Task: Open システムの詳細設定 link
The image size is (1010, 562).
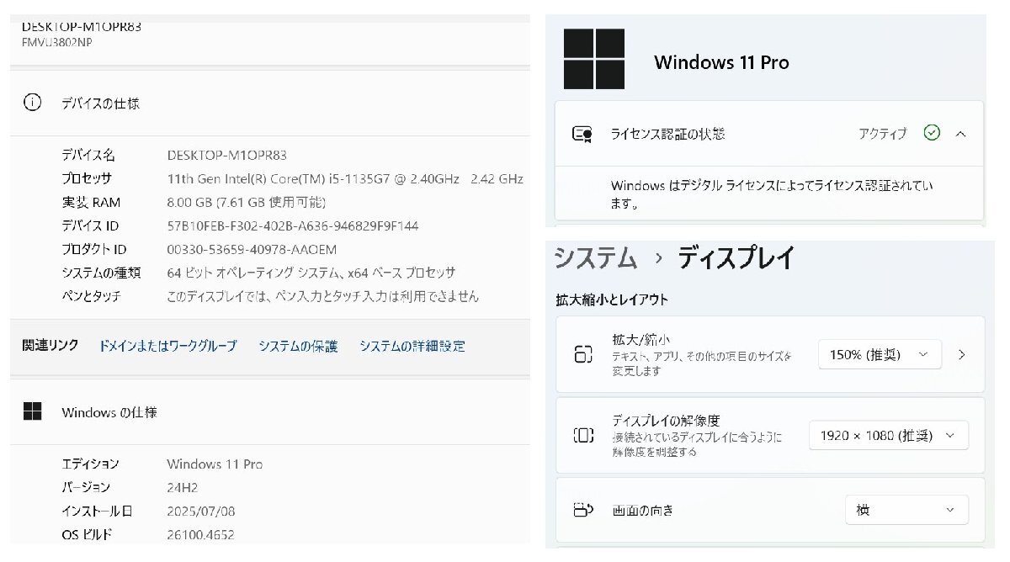Action: point(412,346)
